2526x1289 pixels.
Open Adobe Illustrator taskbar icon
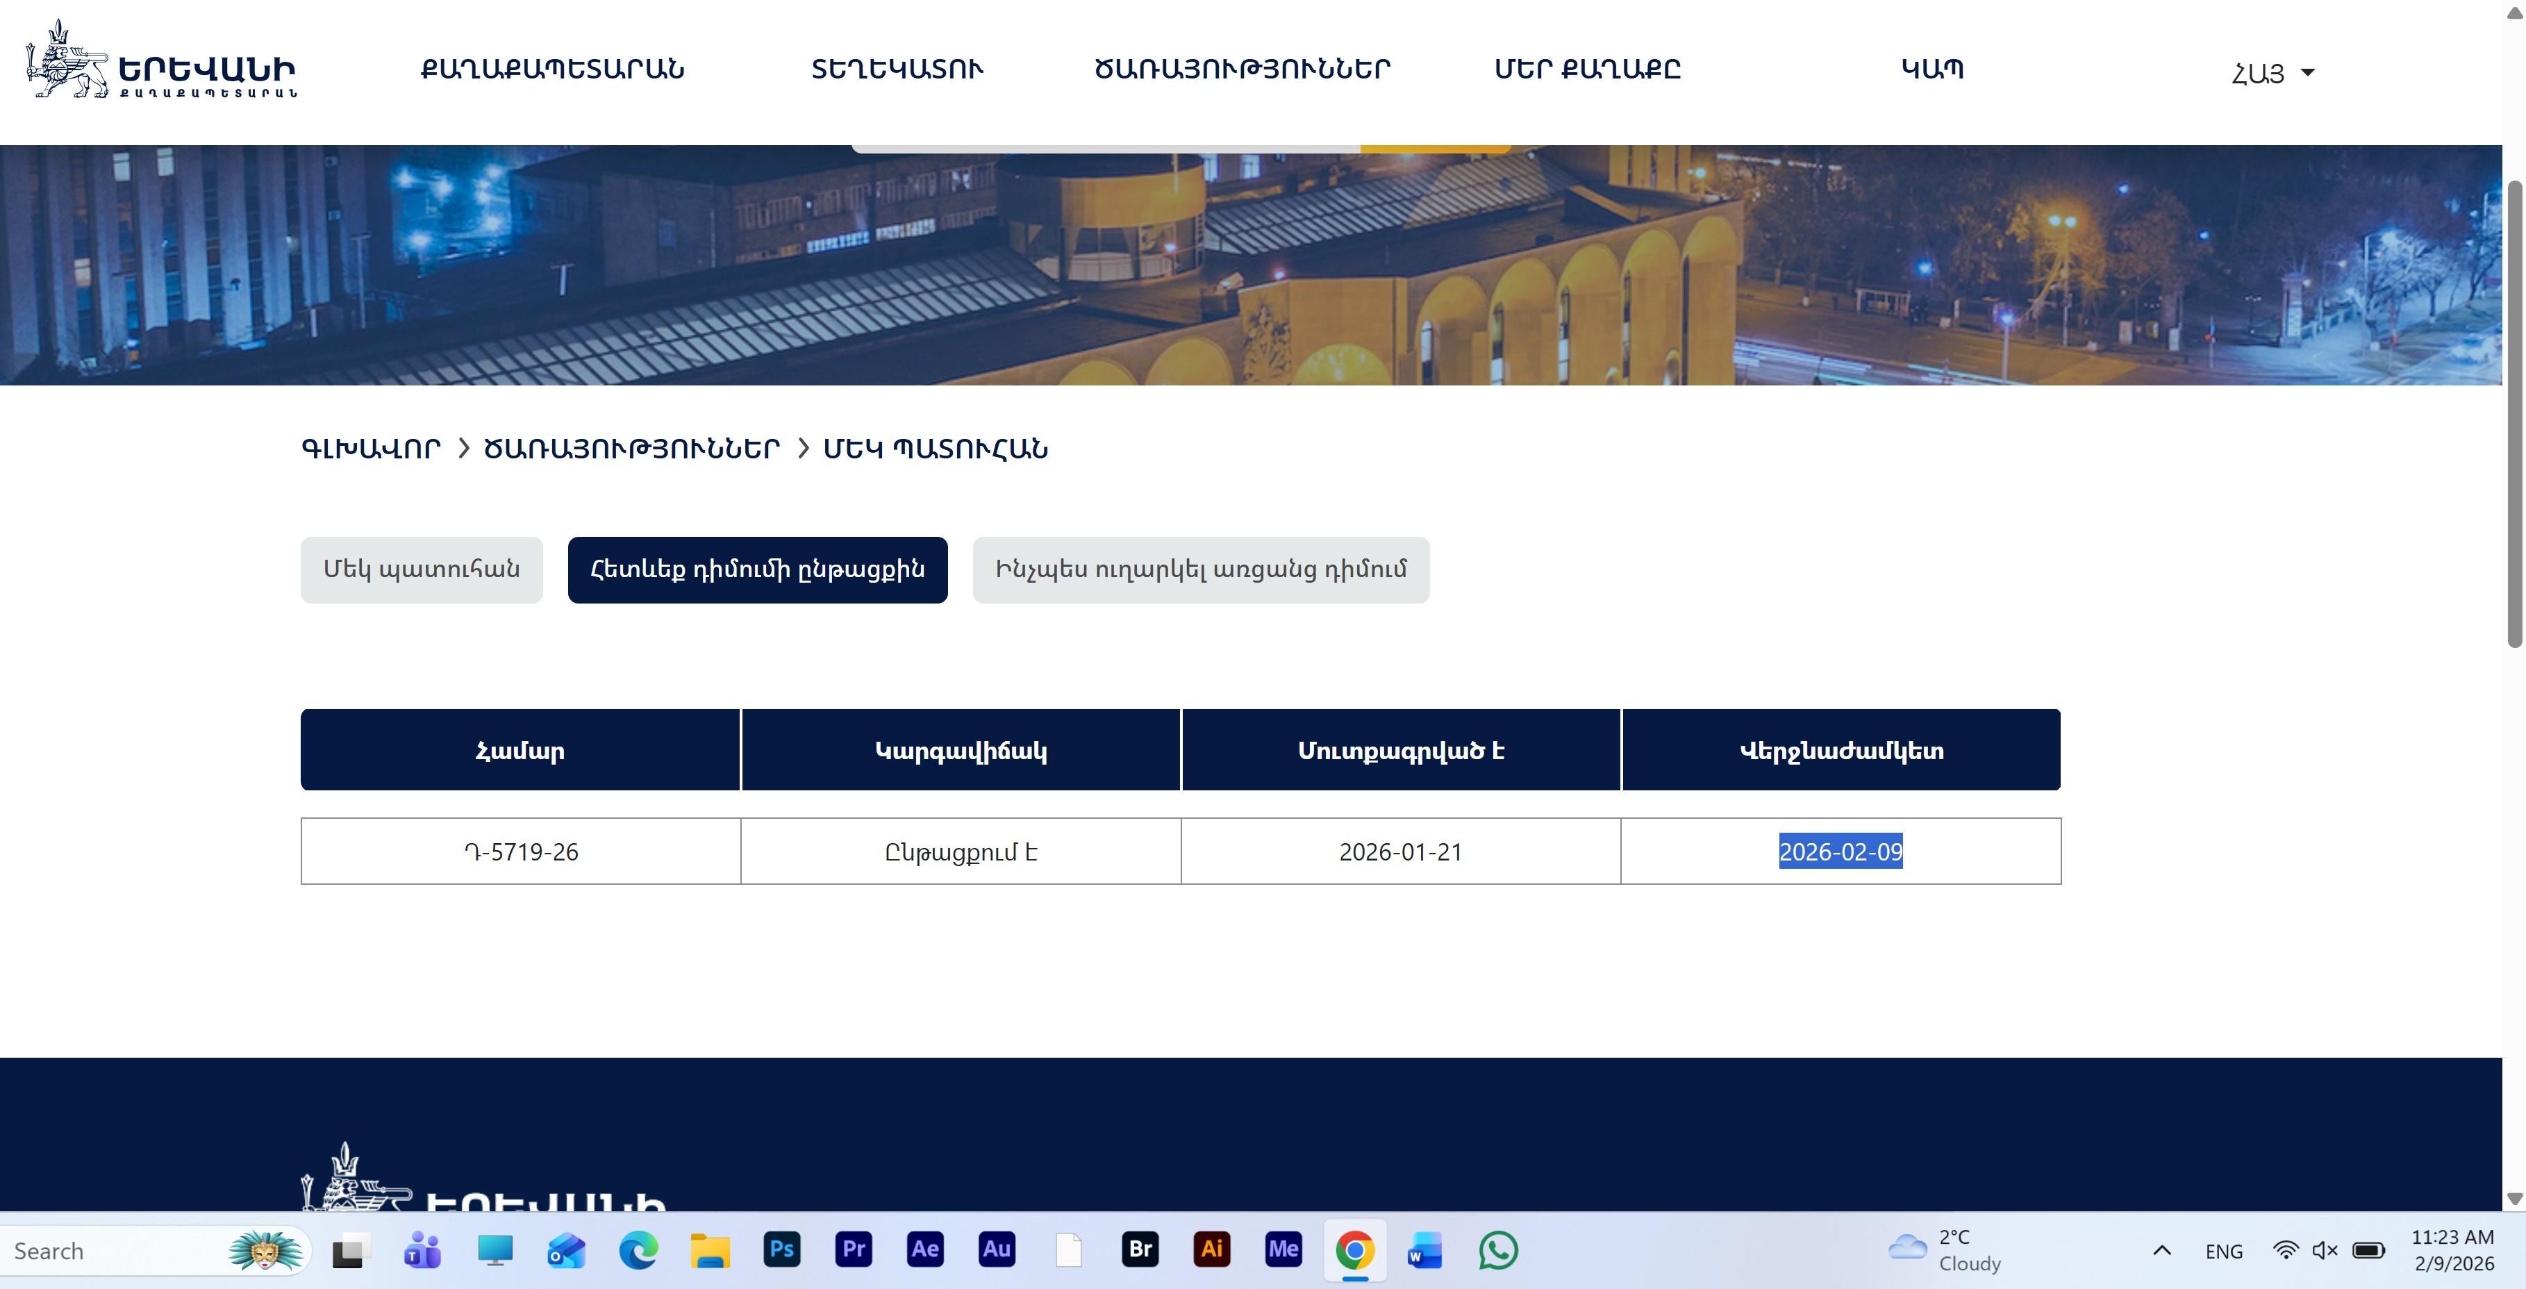pos(1211,1250)
